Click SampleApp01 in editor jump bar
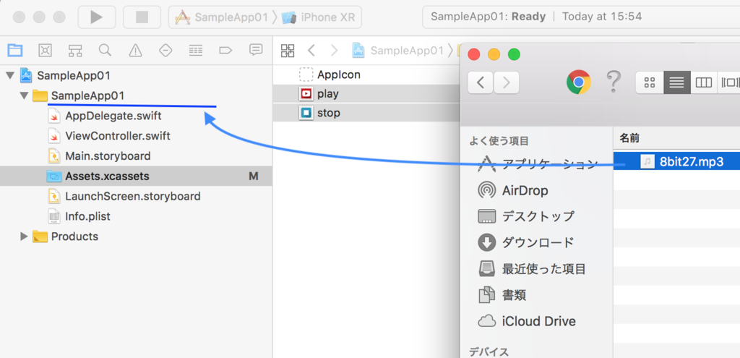The image size is (740, 358). coord(398,51)
